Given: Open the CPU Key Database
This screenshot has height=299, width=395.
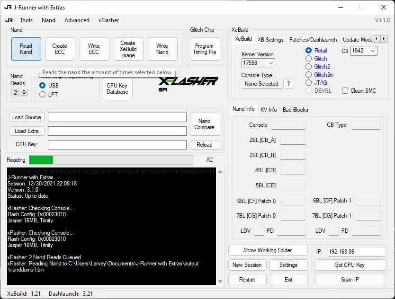Looking at the screenshot, I should [x=117, y=88].
